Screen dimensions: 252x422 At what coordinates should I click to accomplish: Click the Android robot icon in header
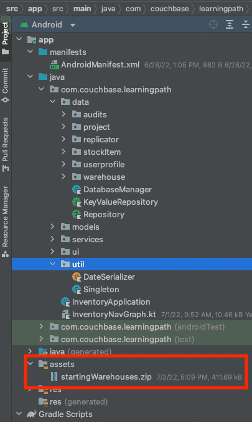24,25
